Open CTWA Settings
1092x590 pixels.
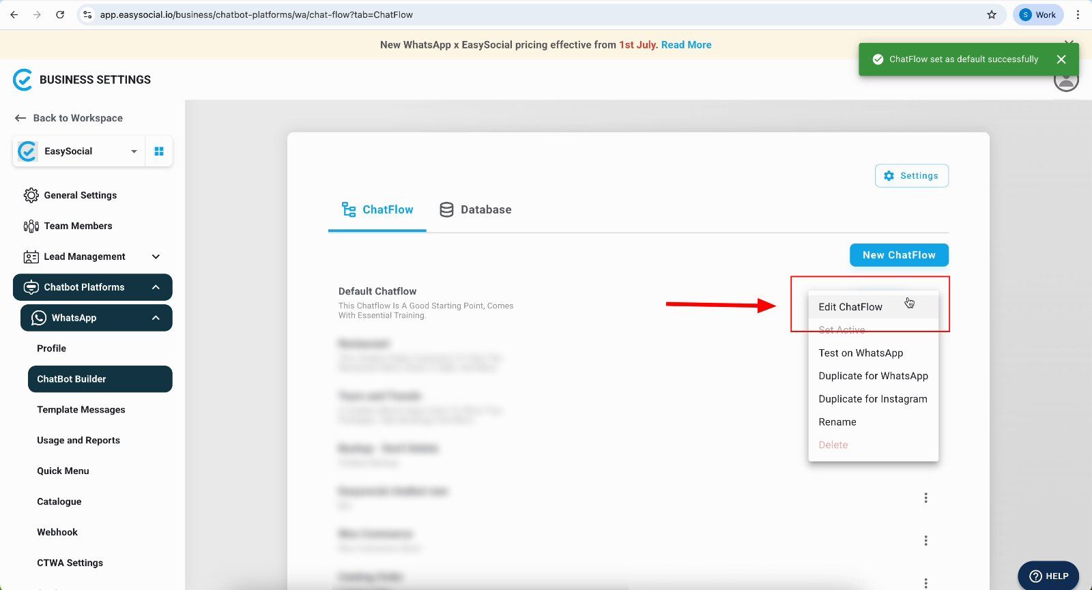pos(70,563)
